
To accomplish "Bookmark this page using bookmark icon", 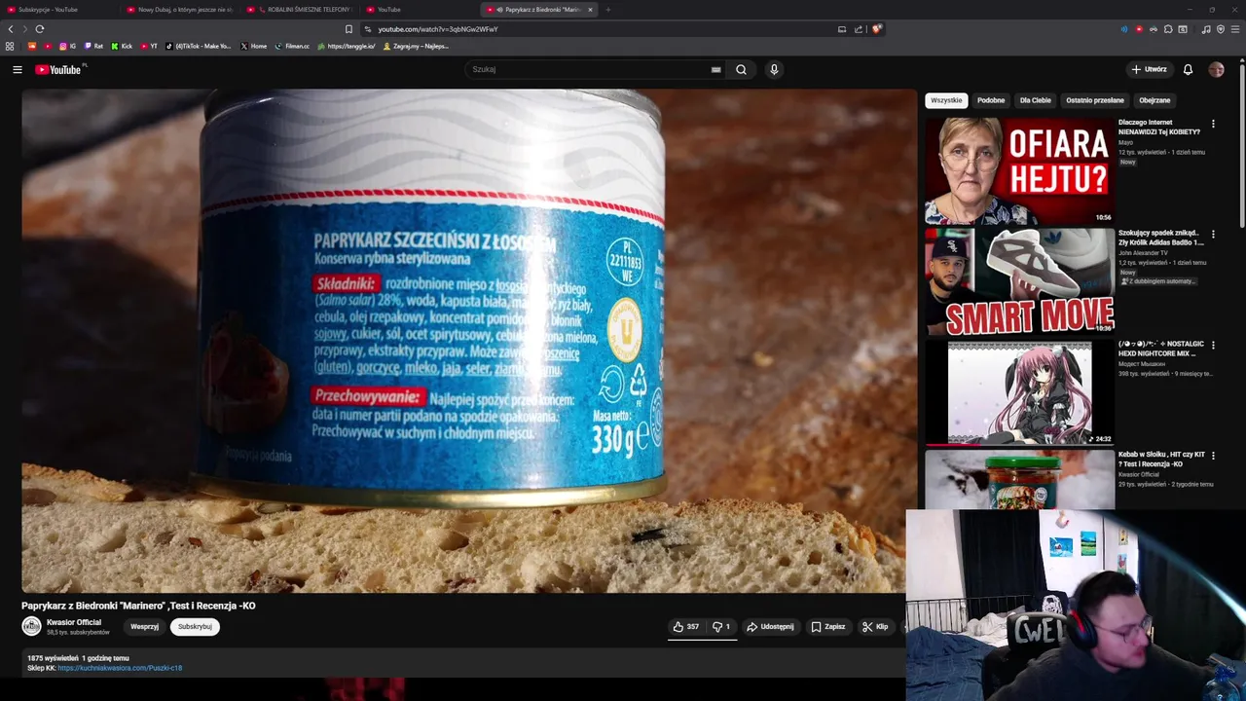I will pos(348,29).
